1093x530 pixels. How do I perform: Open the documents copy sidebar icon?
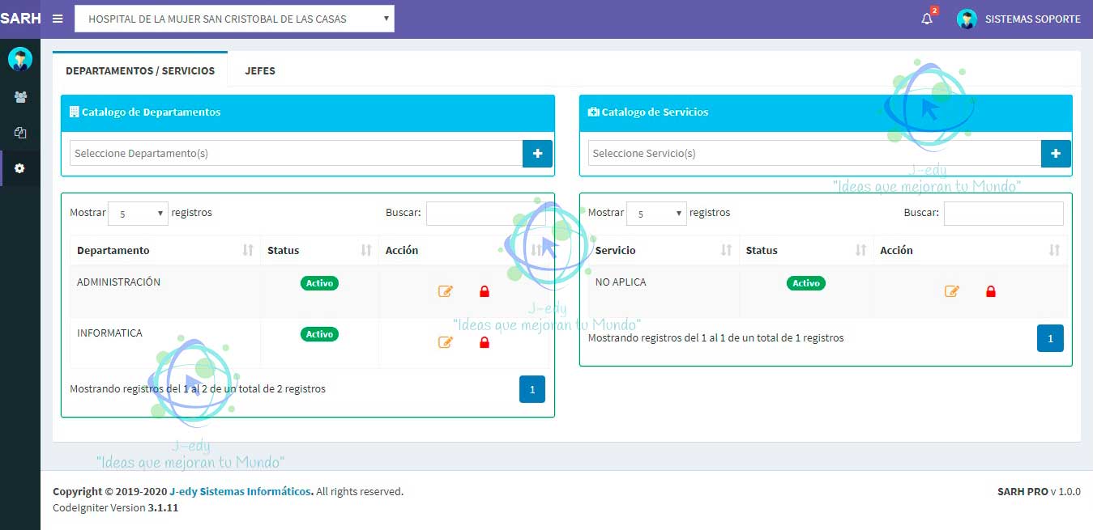[x=20, y=133]
